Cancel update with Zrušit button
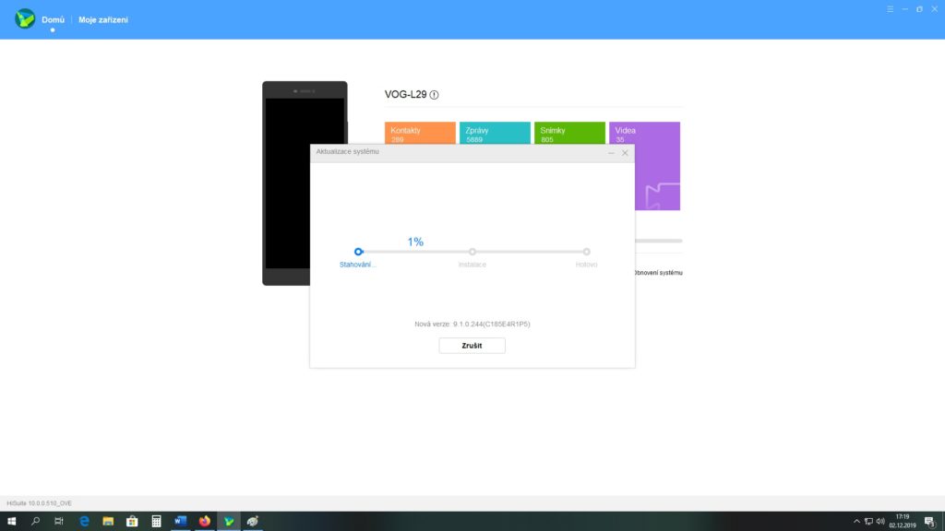This screenshot has width=945, height=531. 472,346
